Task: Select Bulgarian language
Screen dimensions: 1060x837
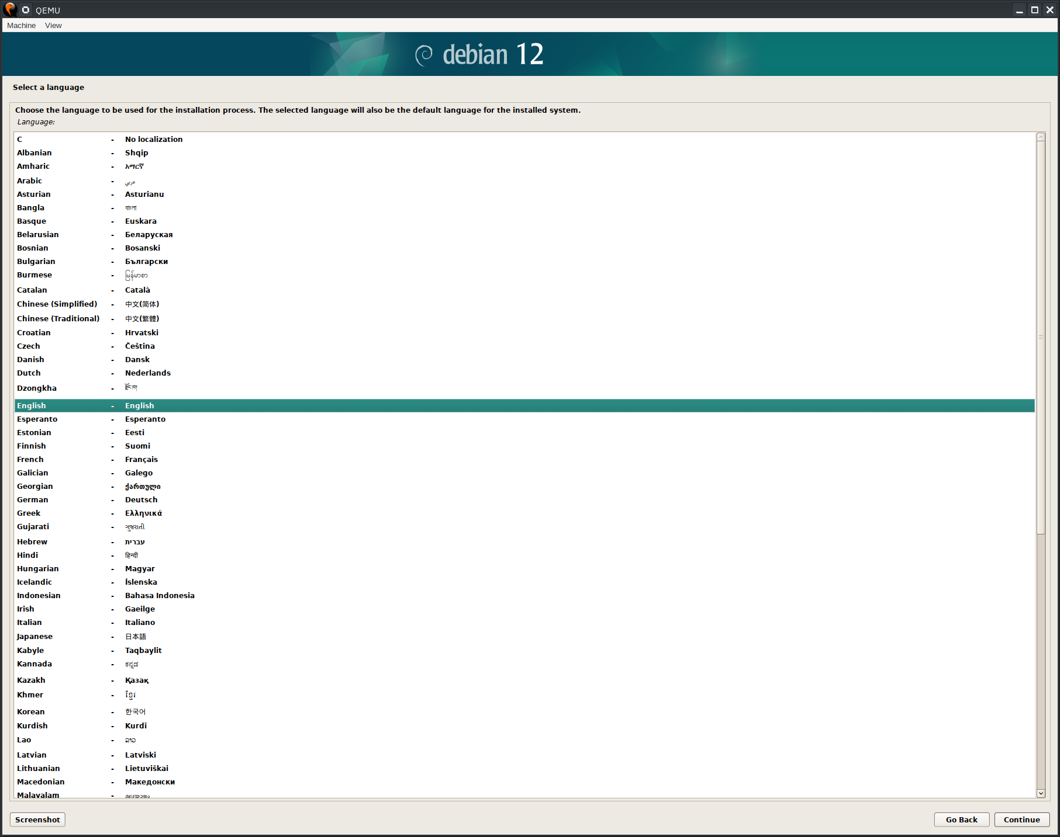Action: (x=524, y=261)
